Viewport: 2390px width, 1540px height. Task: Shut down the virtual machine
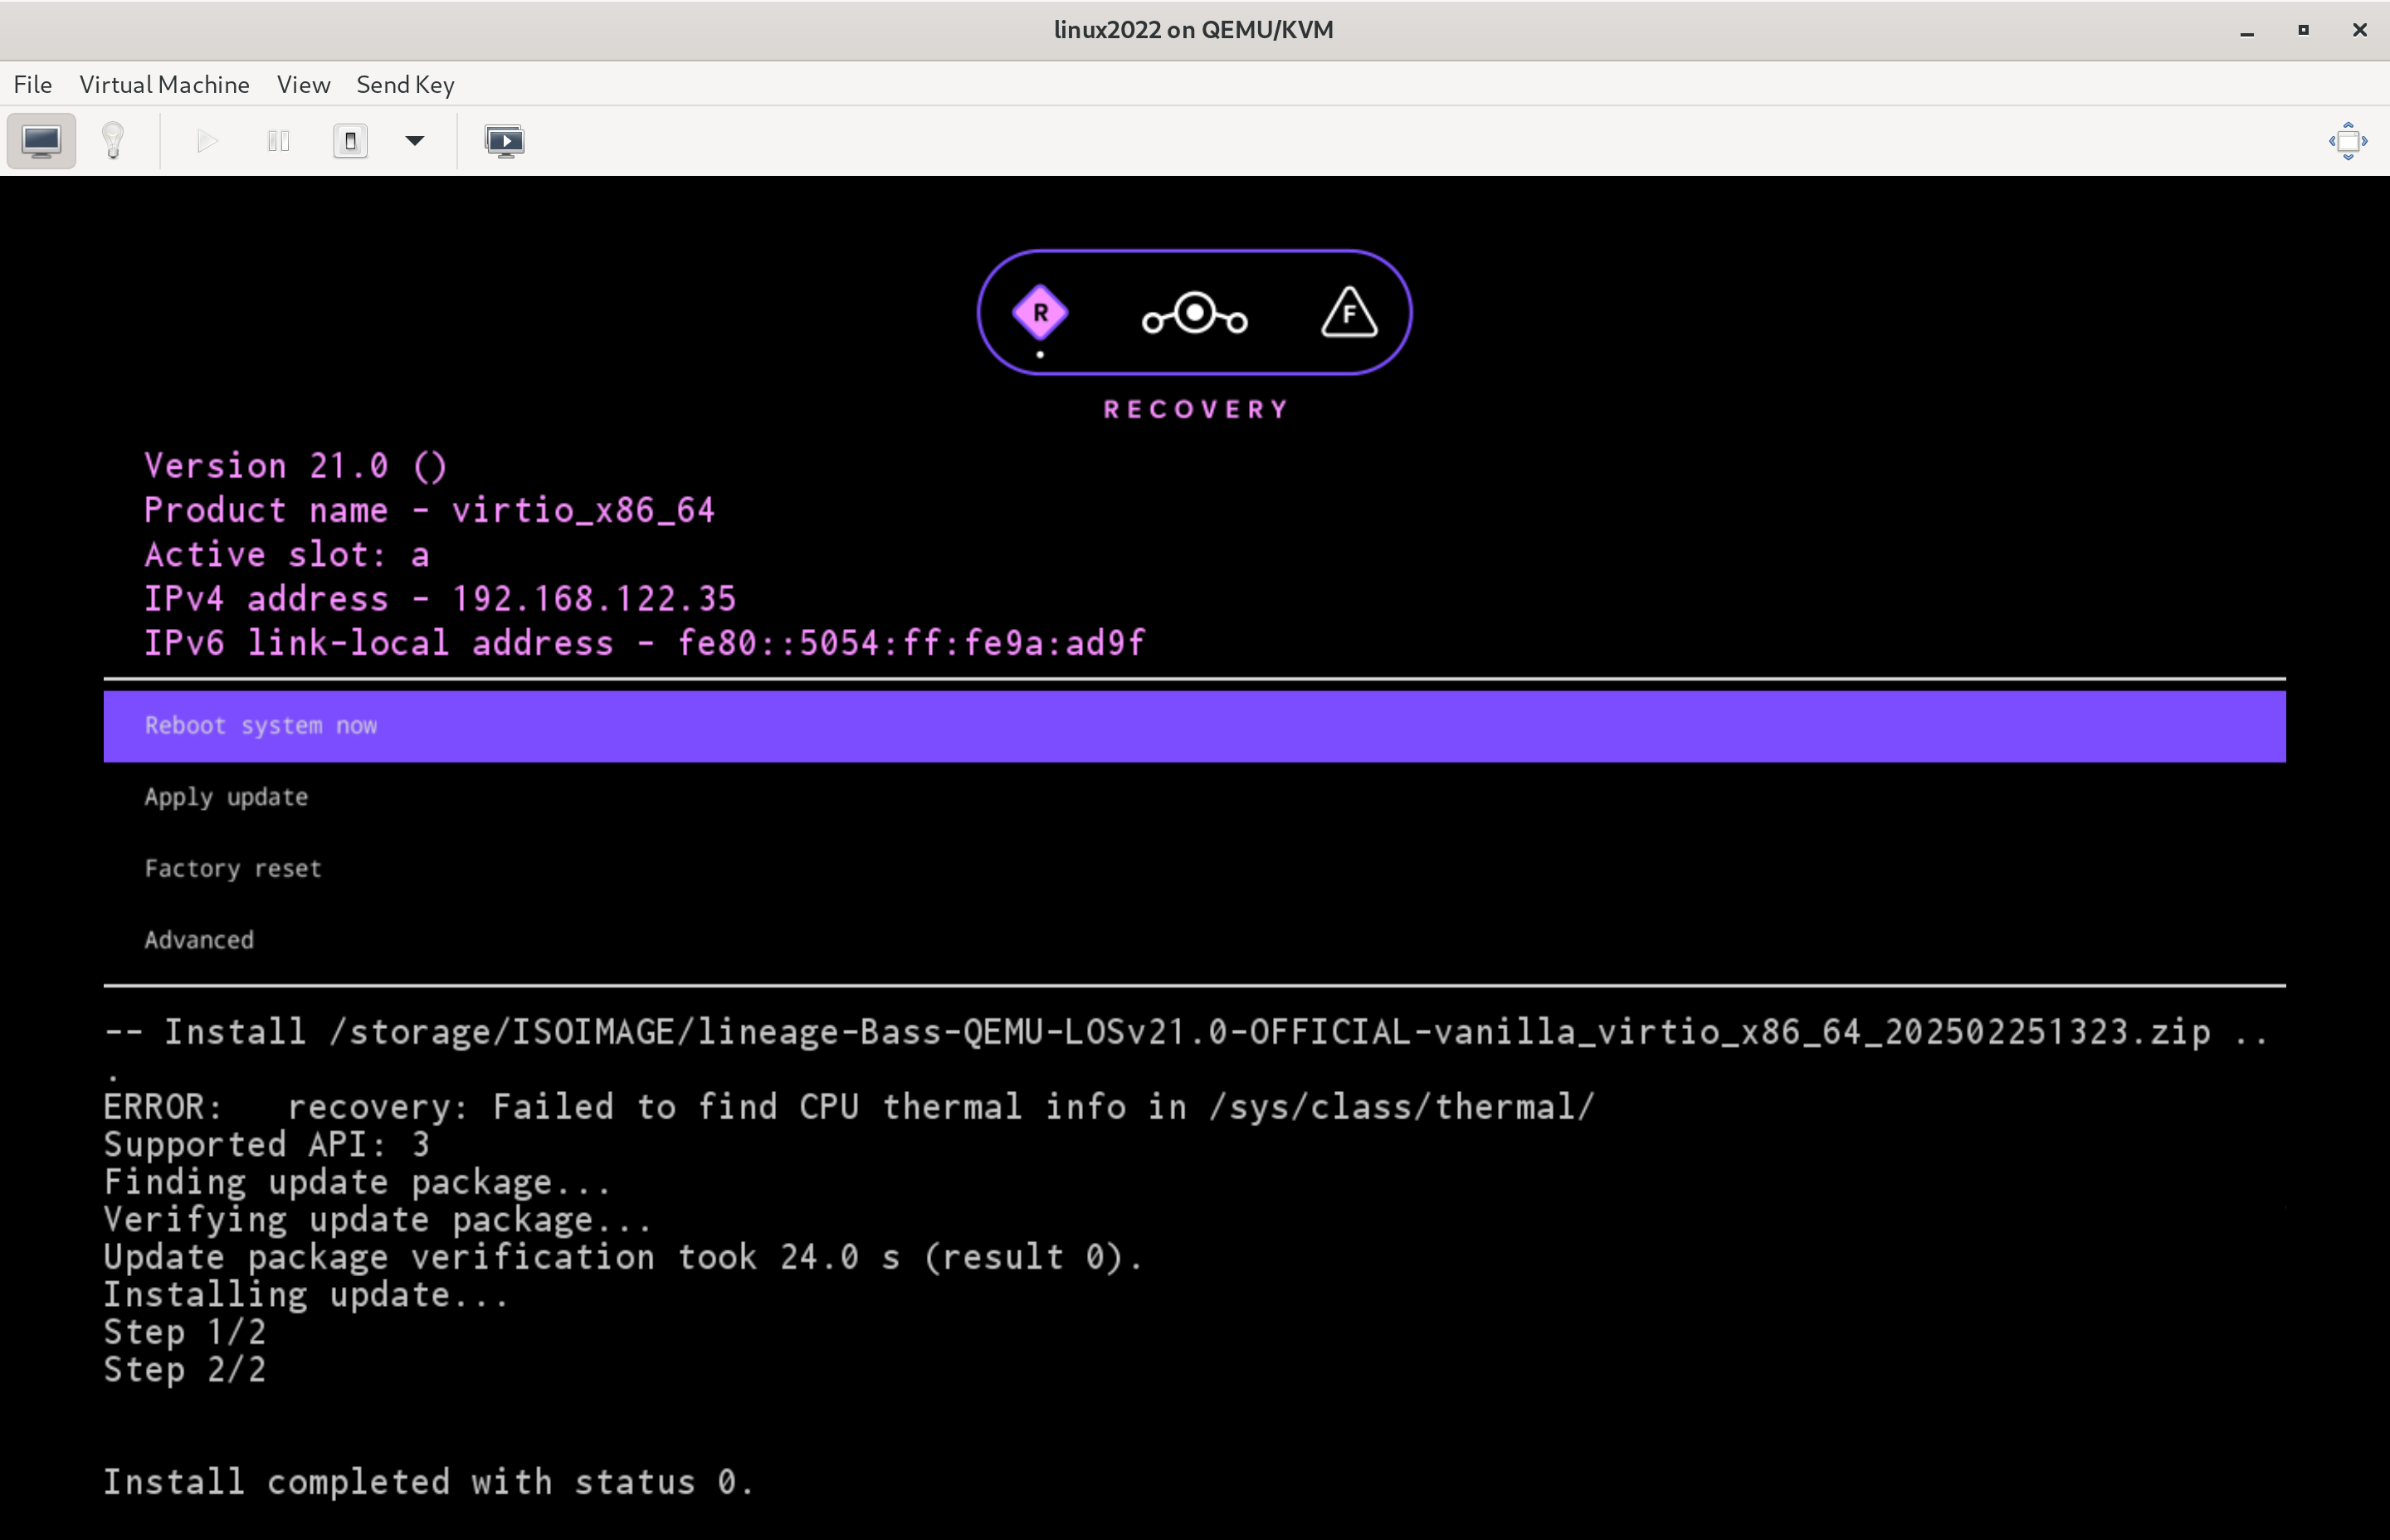[x=350, y=141]
